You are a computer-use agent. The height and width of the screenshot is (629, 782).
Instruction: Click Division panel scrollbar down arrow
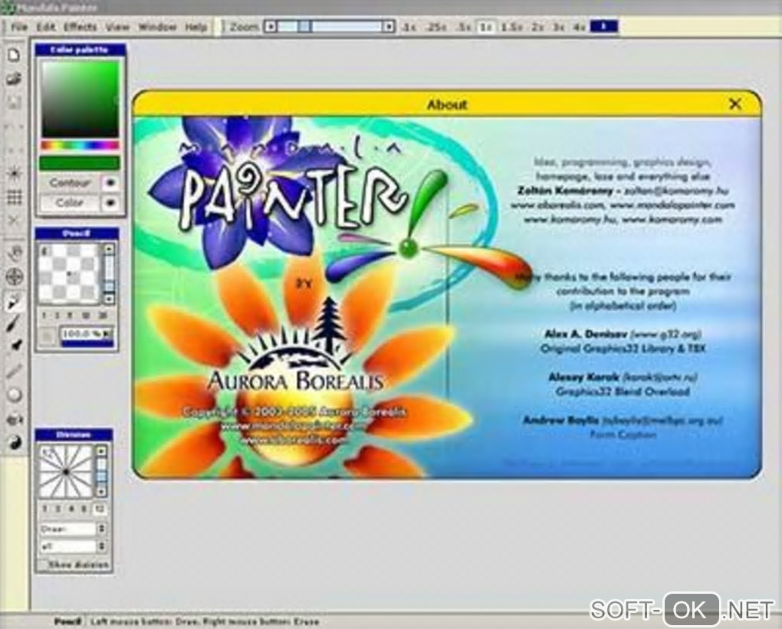(x=101, y=492)
